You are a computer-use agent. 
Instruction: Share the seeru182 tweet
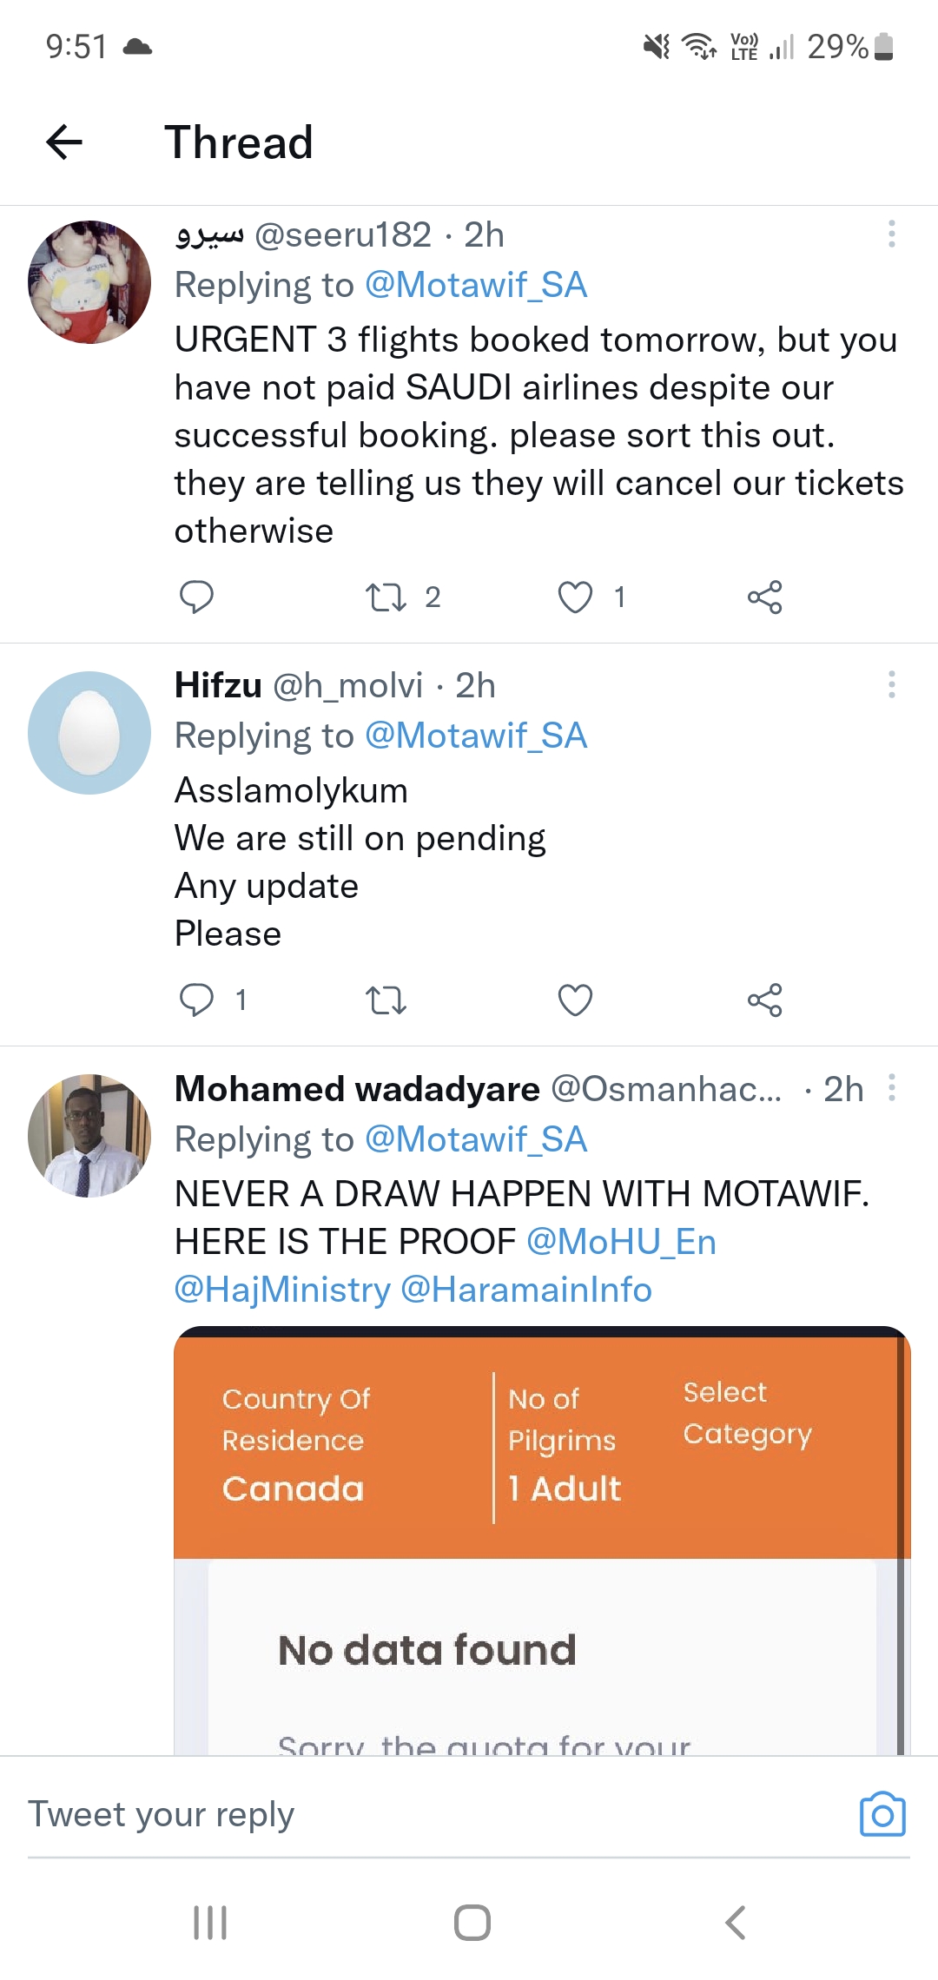point(764,597)
